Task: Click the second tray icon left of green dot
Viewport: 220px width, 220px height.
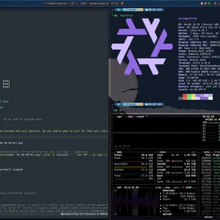Action: coord(206,3)
